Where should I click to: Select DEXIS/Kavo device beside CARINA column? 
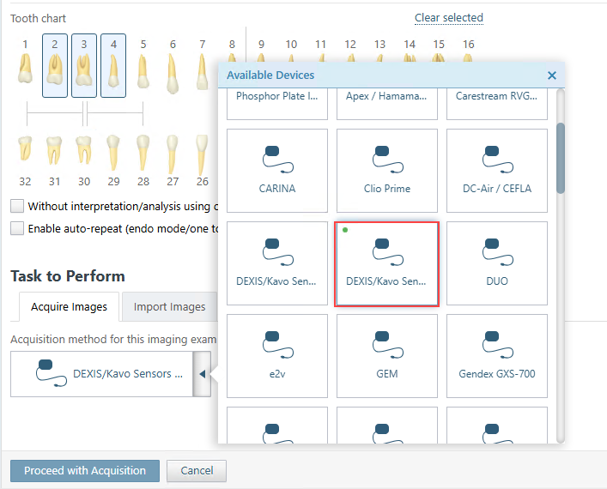pyautogui.click(x=277, y=263)
